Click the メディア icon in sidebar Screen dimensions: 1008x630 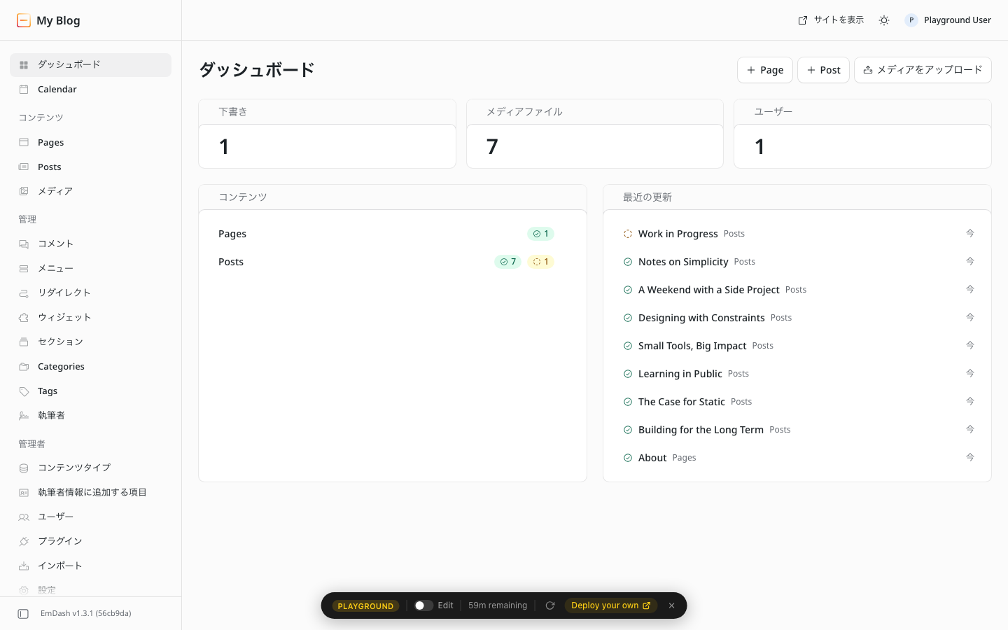click(x=24, y=191)
